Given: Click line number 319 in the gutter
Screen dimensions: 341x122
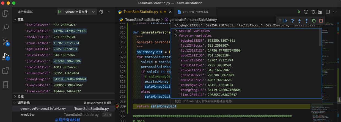Looking at the screenshot, I should coord(123,52).
